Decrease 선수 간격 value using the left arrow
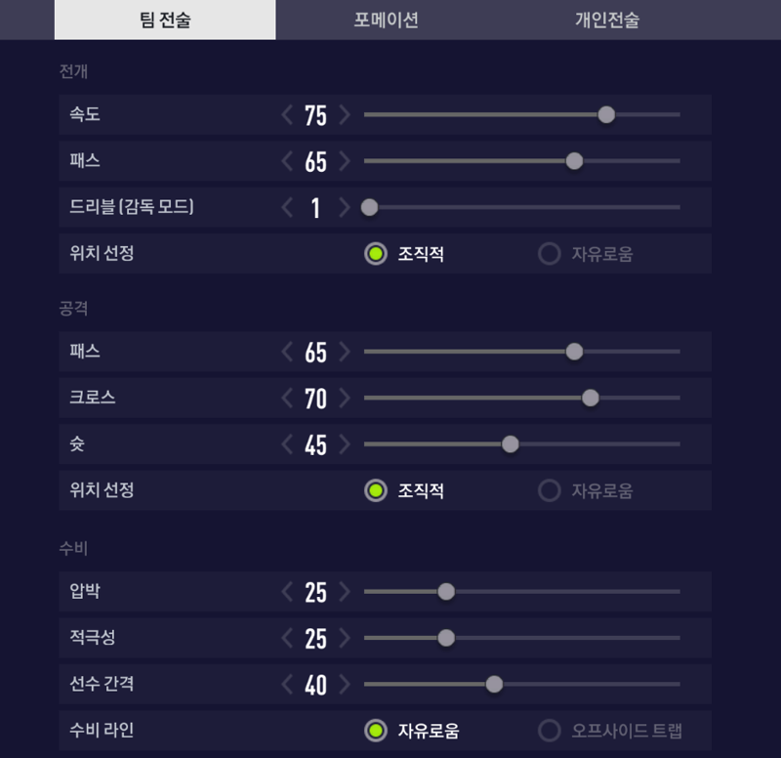The height and width of the screenshot is (758, 781). 287,685
